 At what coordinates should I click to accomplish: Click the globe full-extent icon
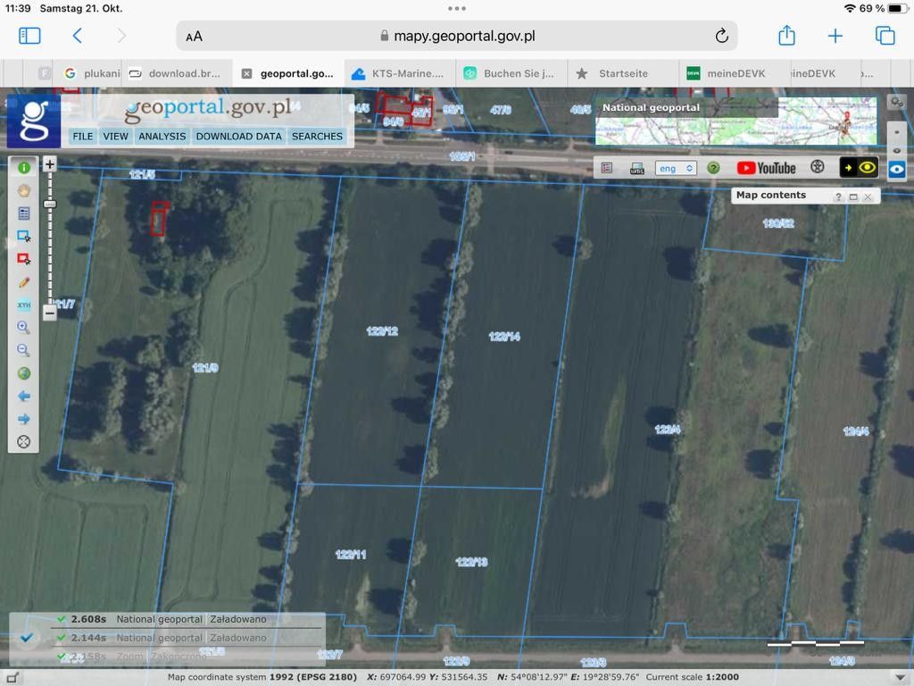point(24,373)
